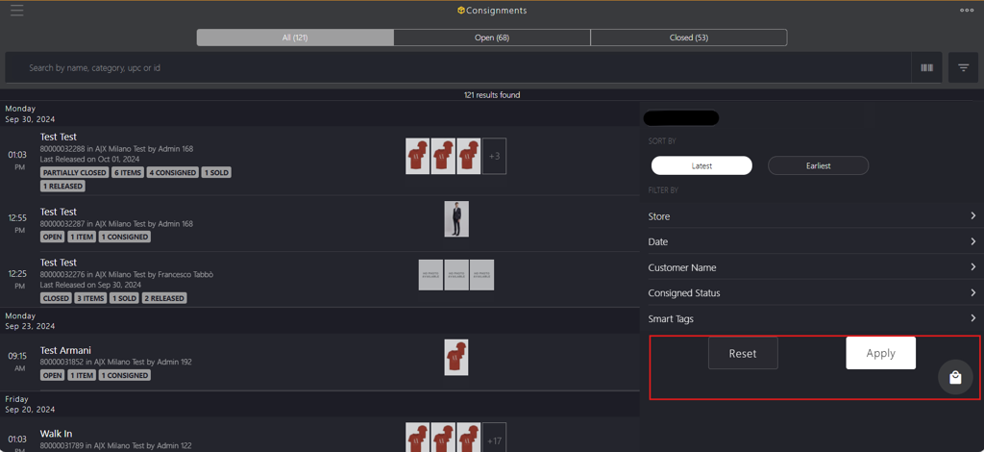
Task: Click the 2 RELEASED tag
Action: coord(164,298)
